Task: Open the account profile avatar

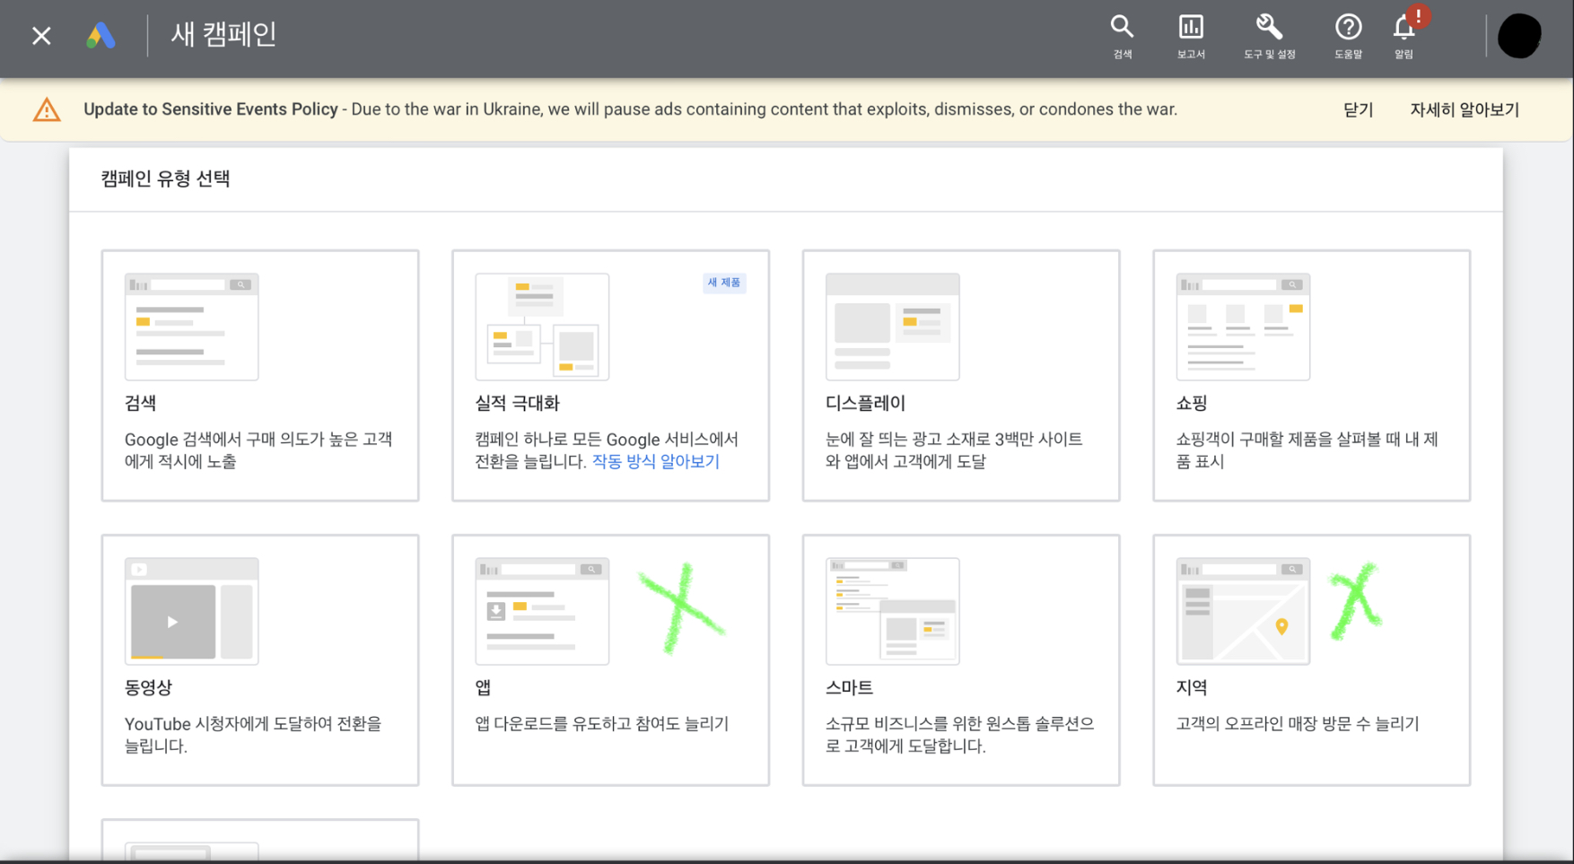Action: (x=1518, y=36)
